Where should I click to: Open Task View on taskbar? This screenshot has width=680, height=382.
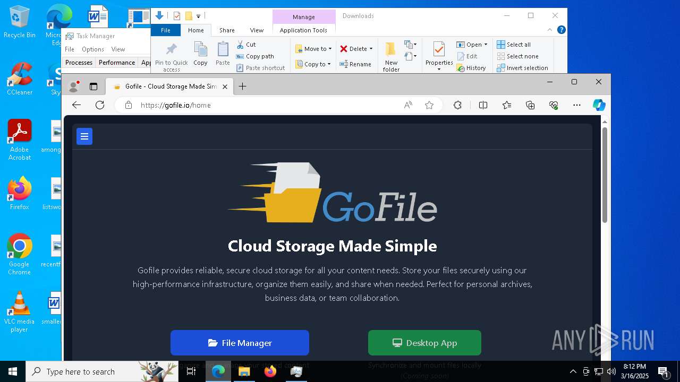(x=191, y=371)
